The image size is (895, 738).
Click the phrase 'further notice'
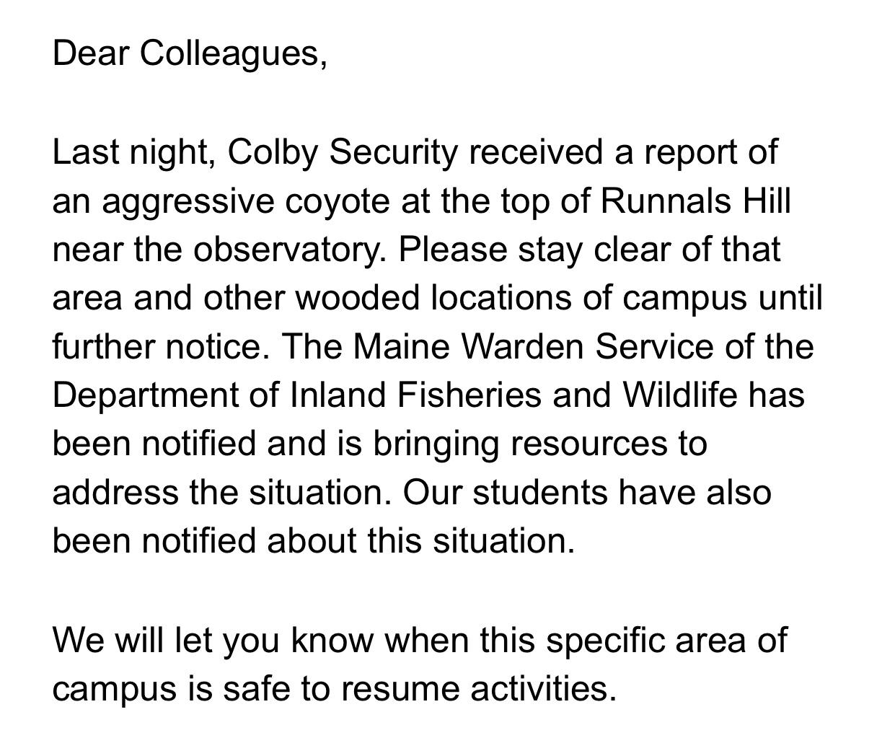click(160, 347)
